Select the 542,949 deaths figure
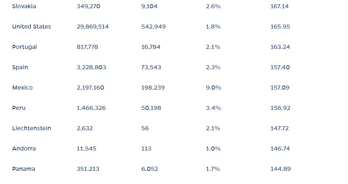 pos(153,27)
